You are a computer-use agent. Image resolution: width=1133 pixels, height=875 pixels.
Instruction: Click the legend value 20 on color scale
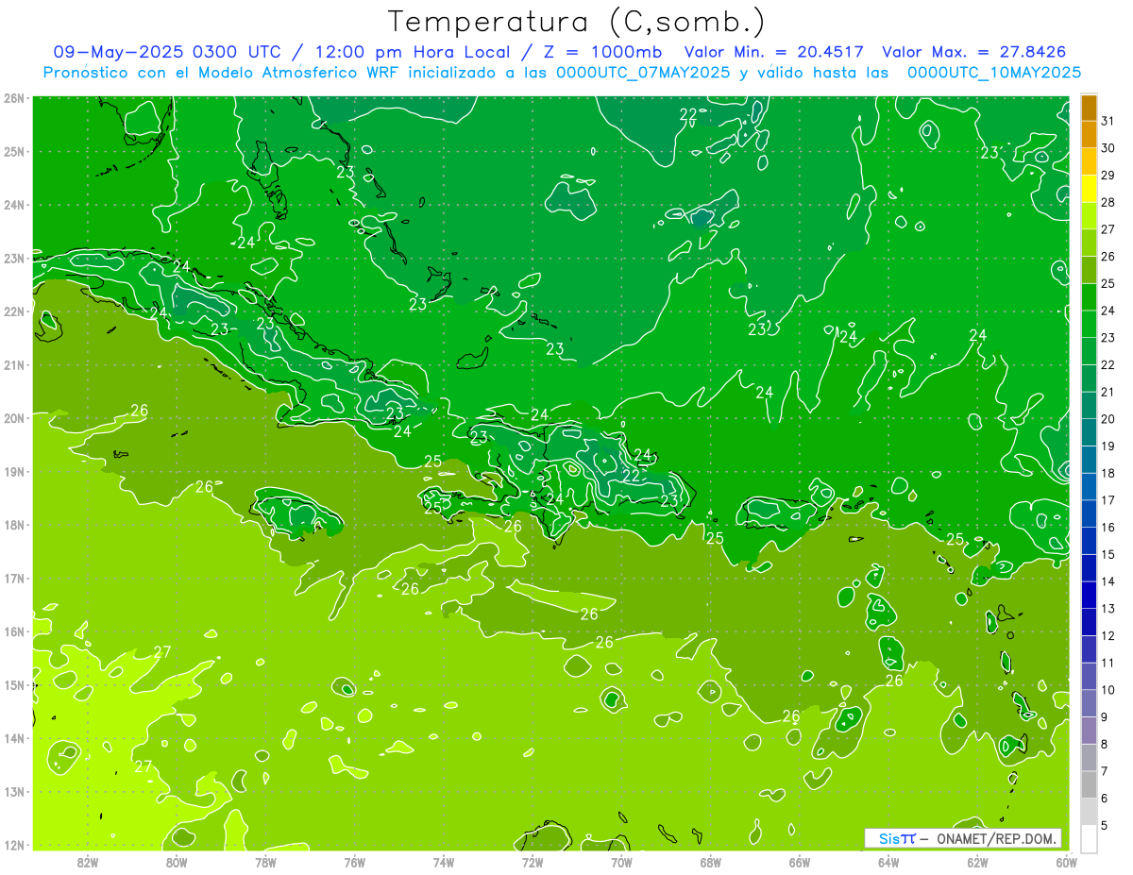1108,419
